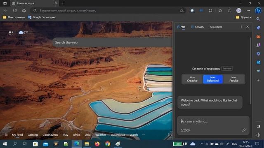Choose More Creative response tone
The image size is (264, 148).
pos(192,79)
